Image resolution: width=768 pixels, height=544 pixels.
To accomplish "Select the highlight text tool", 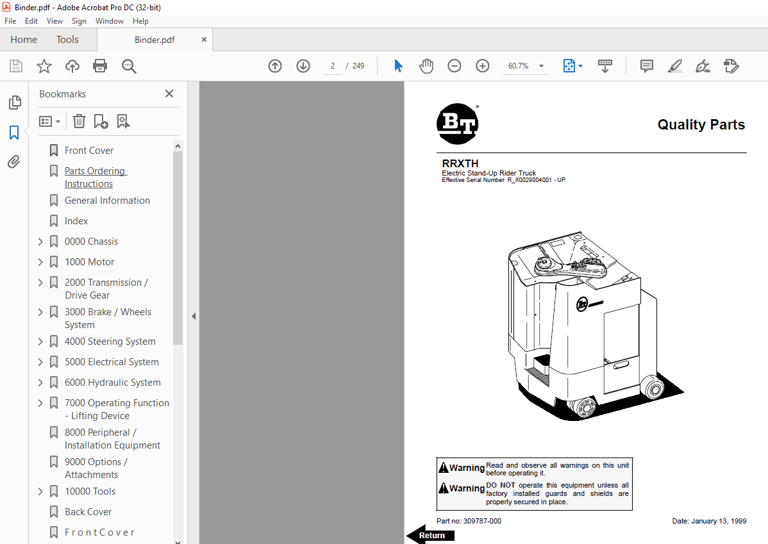I will tap(675, 66).
